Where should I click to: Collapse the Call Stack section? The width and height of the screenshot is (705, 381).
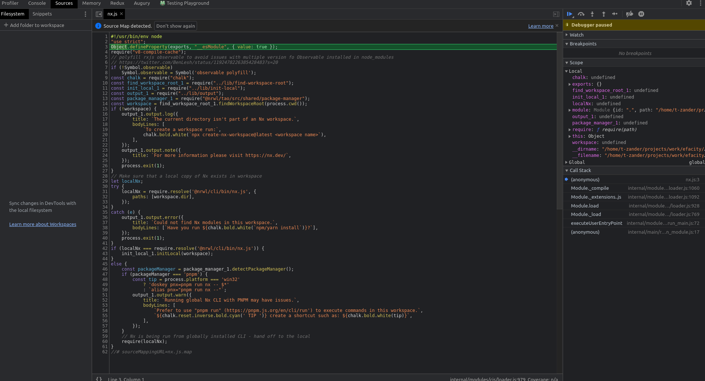coord(634,170)
